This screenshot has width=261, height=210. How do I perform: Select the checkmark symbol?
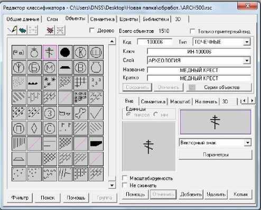(96, 113)
